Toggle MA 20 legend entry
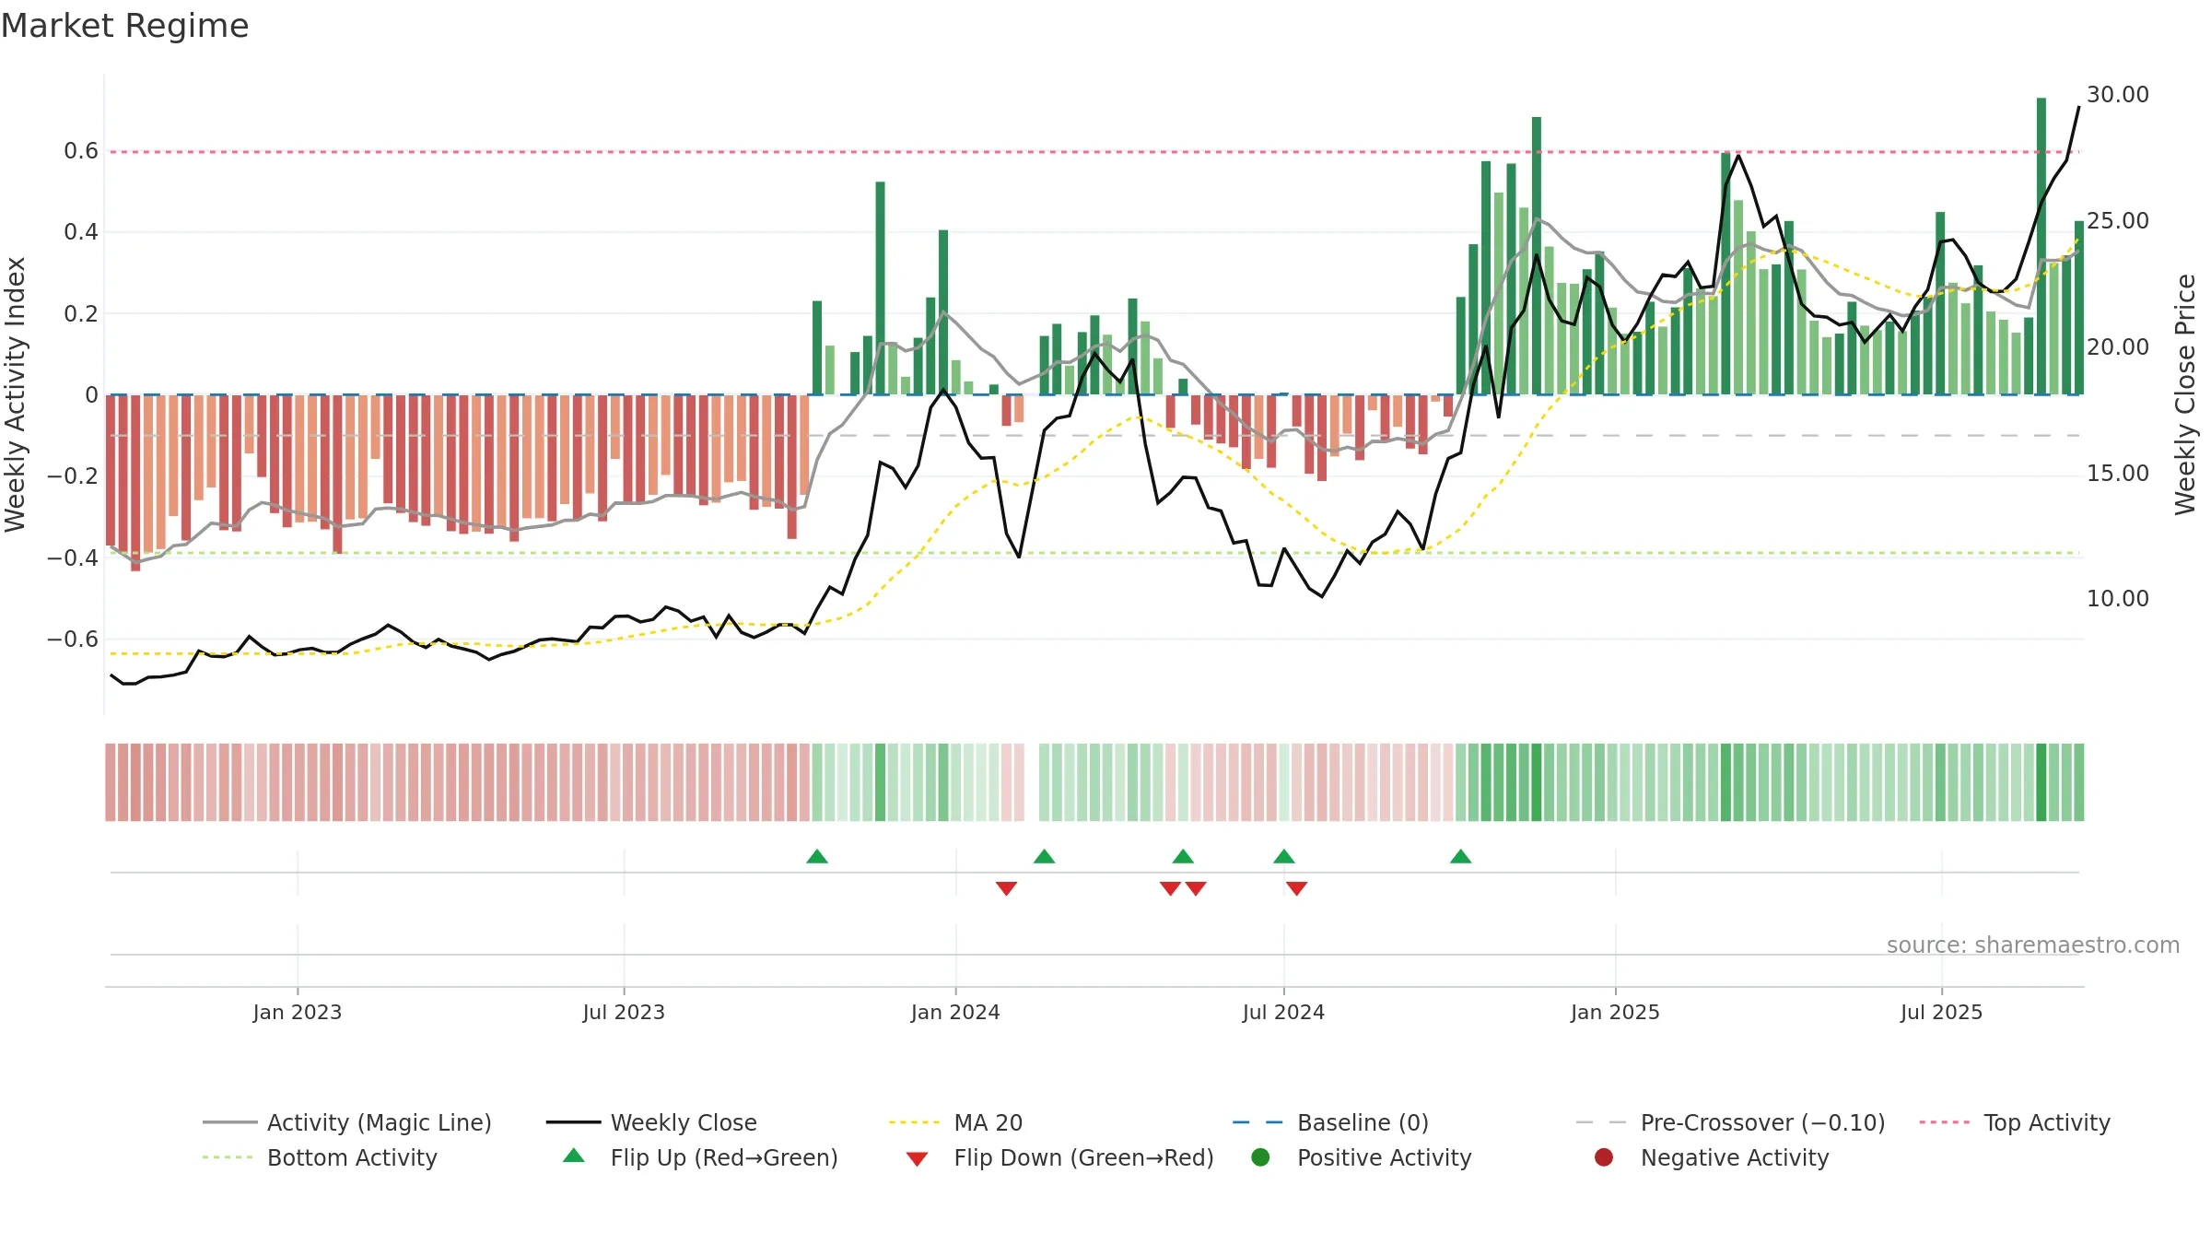 click(956, 1122)
